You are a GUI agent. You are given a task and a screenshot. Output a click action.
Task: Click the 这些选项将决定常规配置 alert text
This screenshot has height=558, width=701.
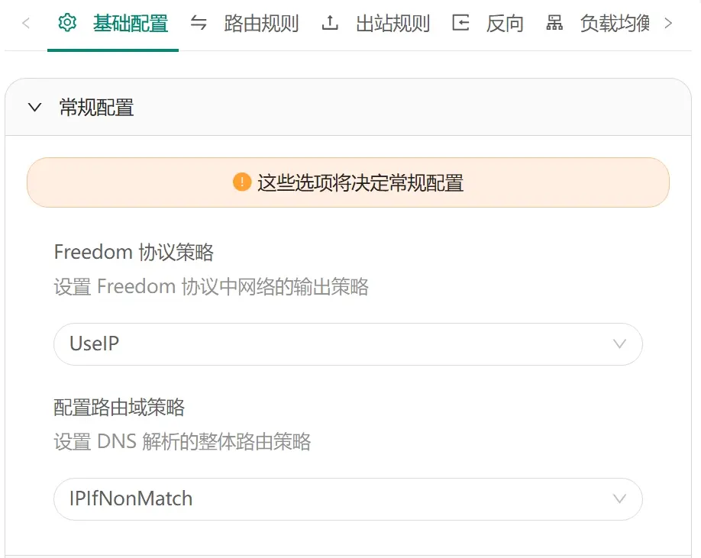(x=360, y=183)
